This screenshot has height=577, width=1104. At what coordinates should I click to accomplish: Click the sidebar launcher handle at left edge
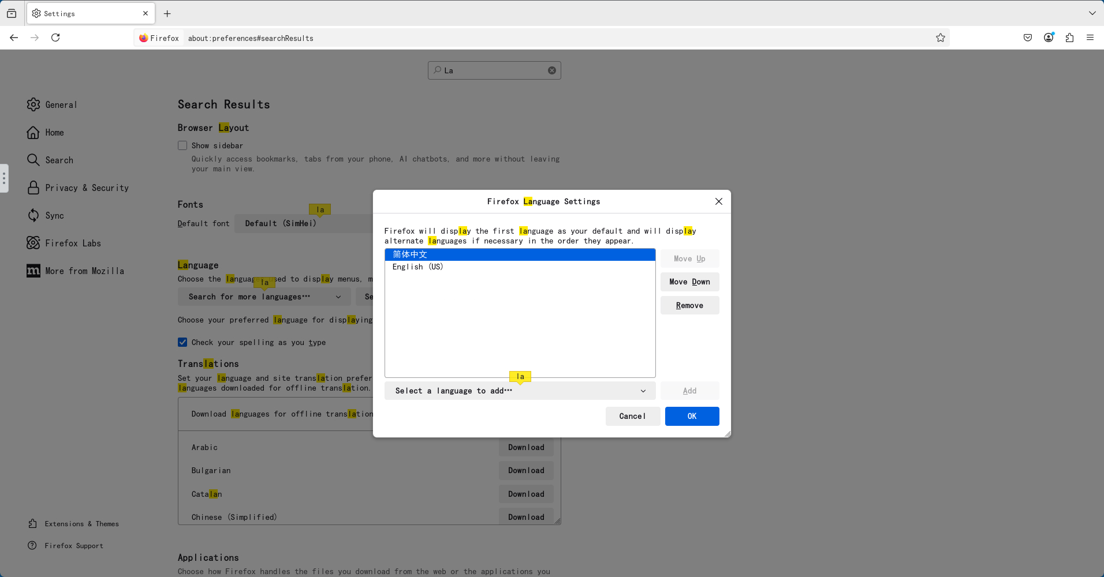click(x=4, y=178)
